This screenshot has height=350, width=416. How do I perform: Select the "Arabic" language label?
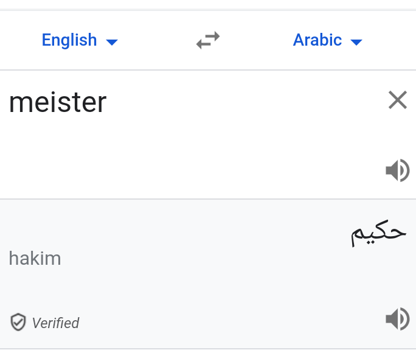[x=317, y=41]
